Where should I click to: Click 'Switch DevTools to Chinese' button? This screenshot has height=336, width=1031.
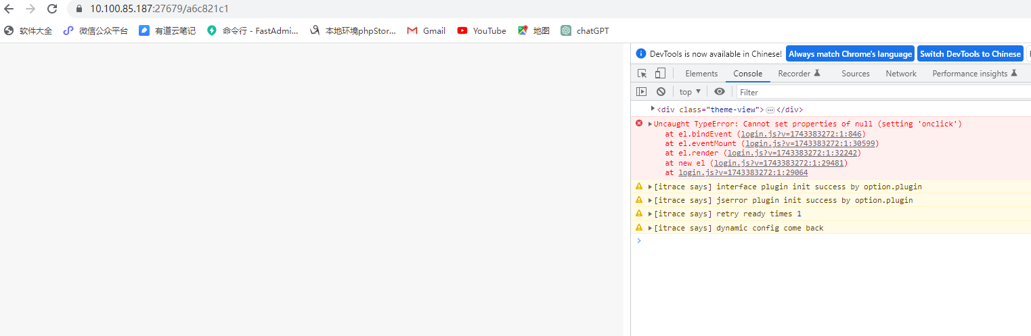(970, 54)
